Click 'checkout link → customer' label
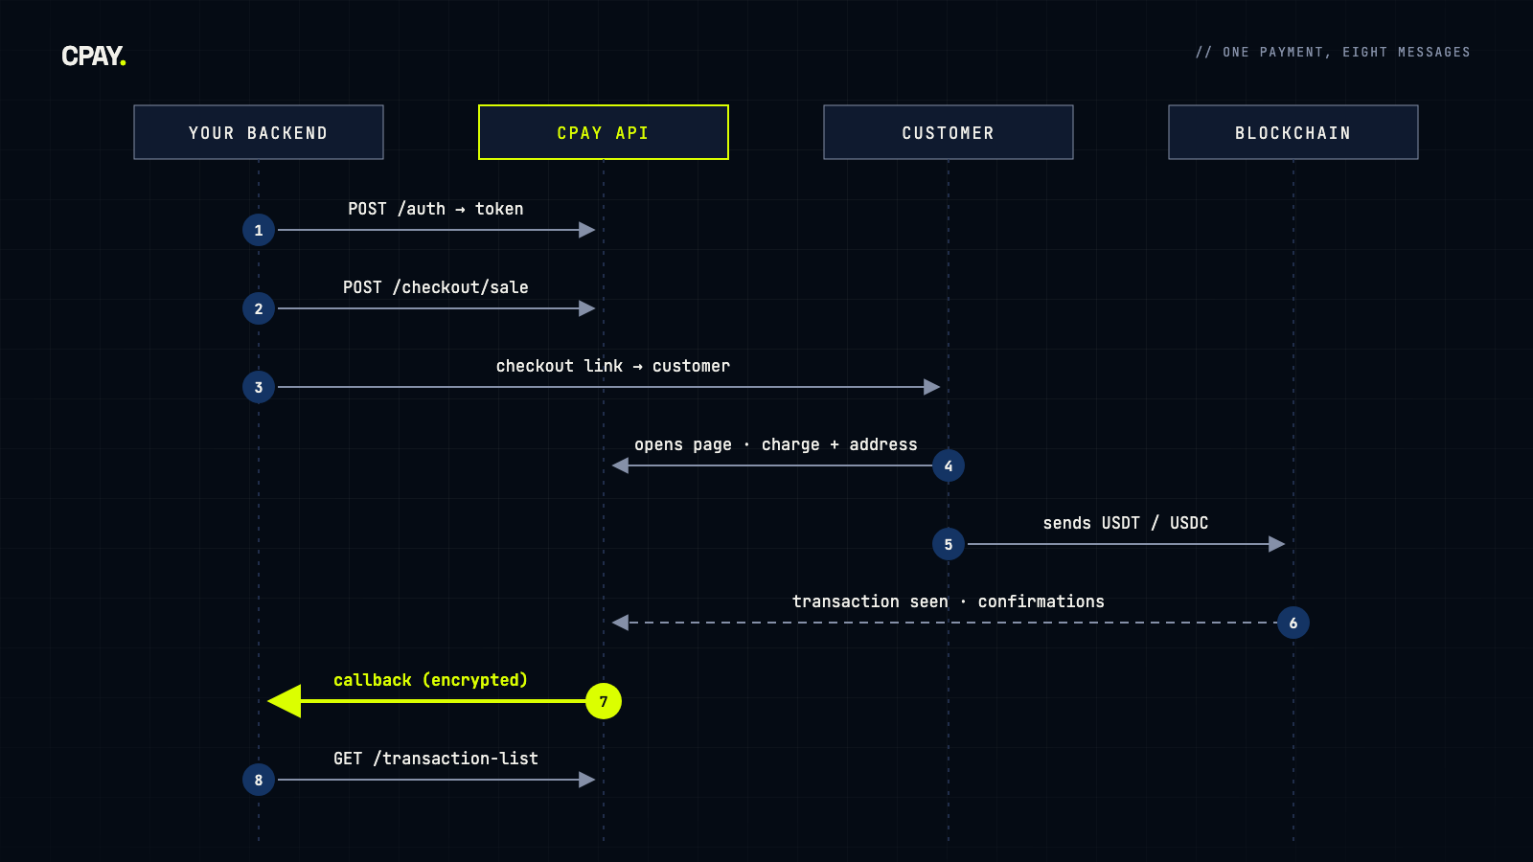Image resolution: width=1533 pixels, height=862 pixels. [613, 366]
